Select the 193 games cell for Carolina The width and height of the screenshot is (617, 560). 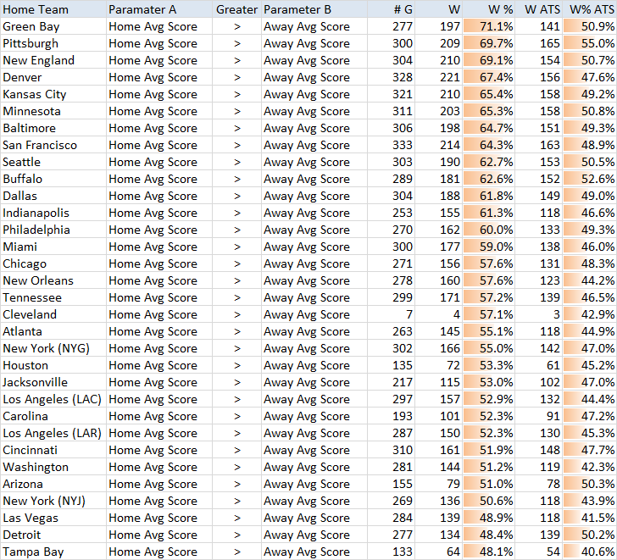click(392, 415)
